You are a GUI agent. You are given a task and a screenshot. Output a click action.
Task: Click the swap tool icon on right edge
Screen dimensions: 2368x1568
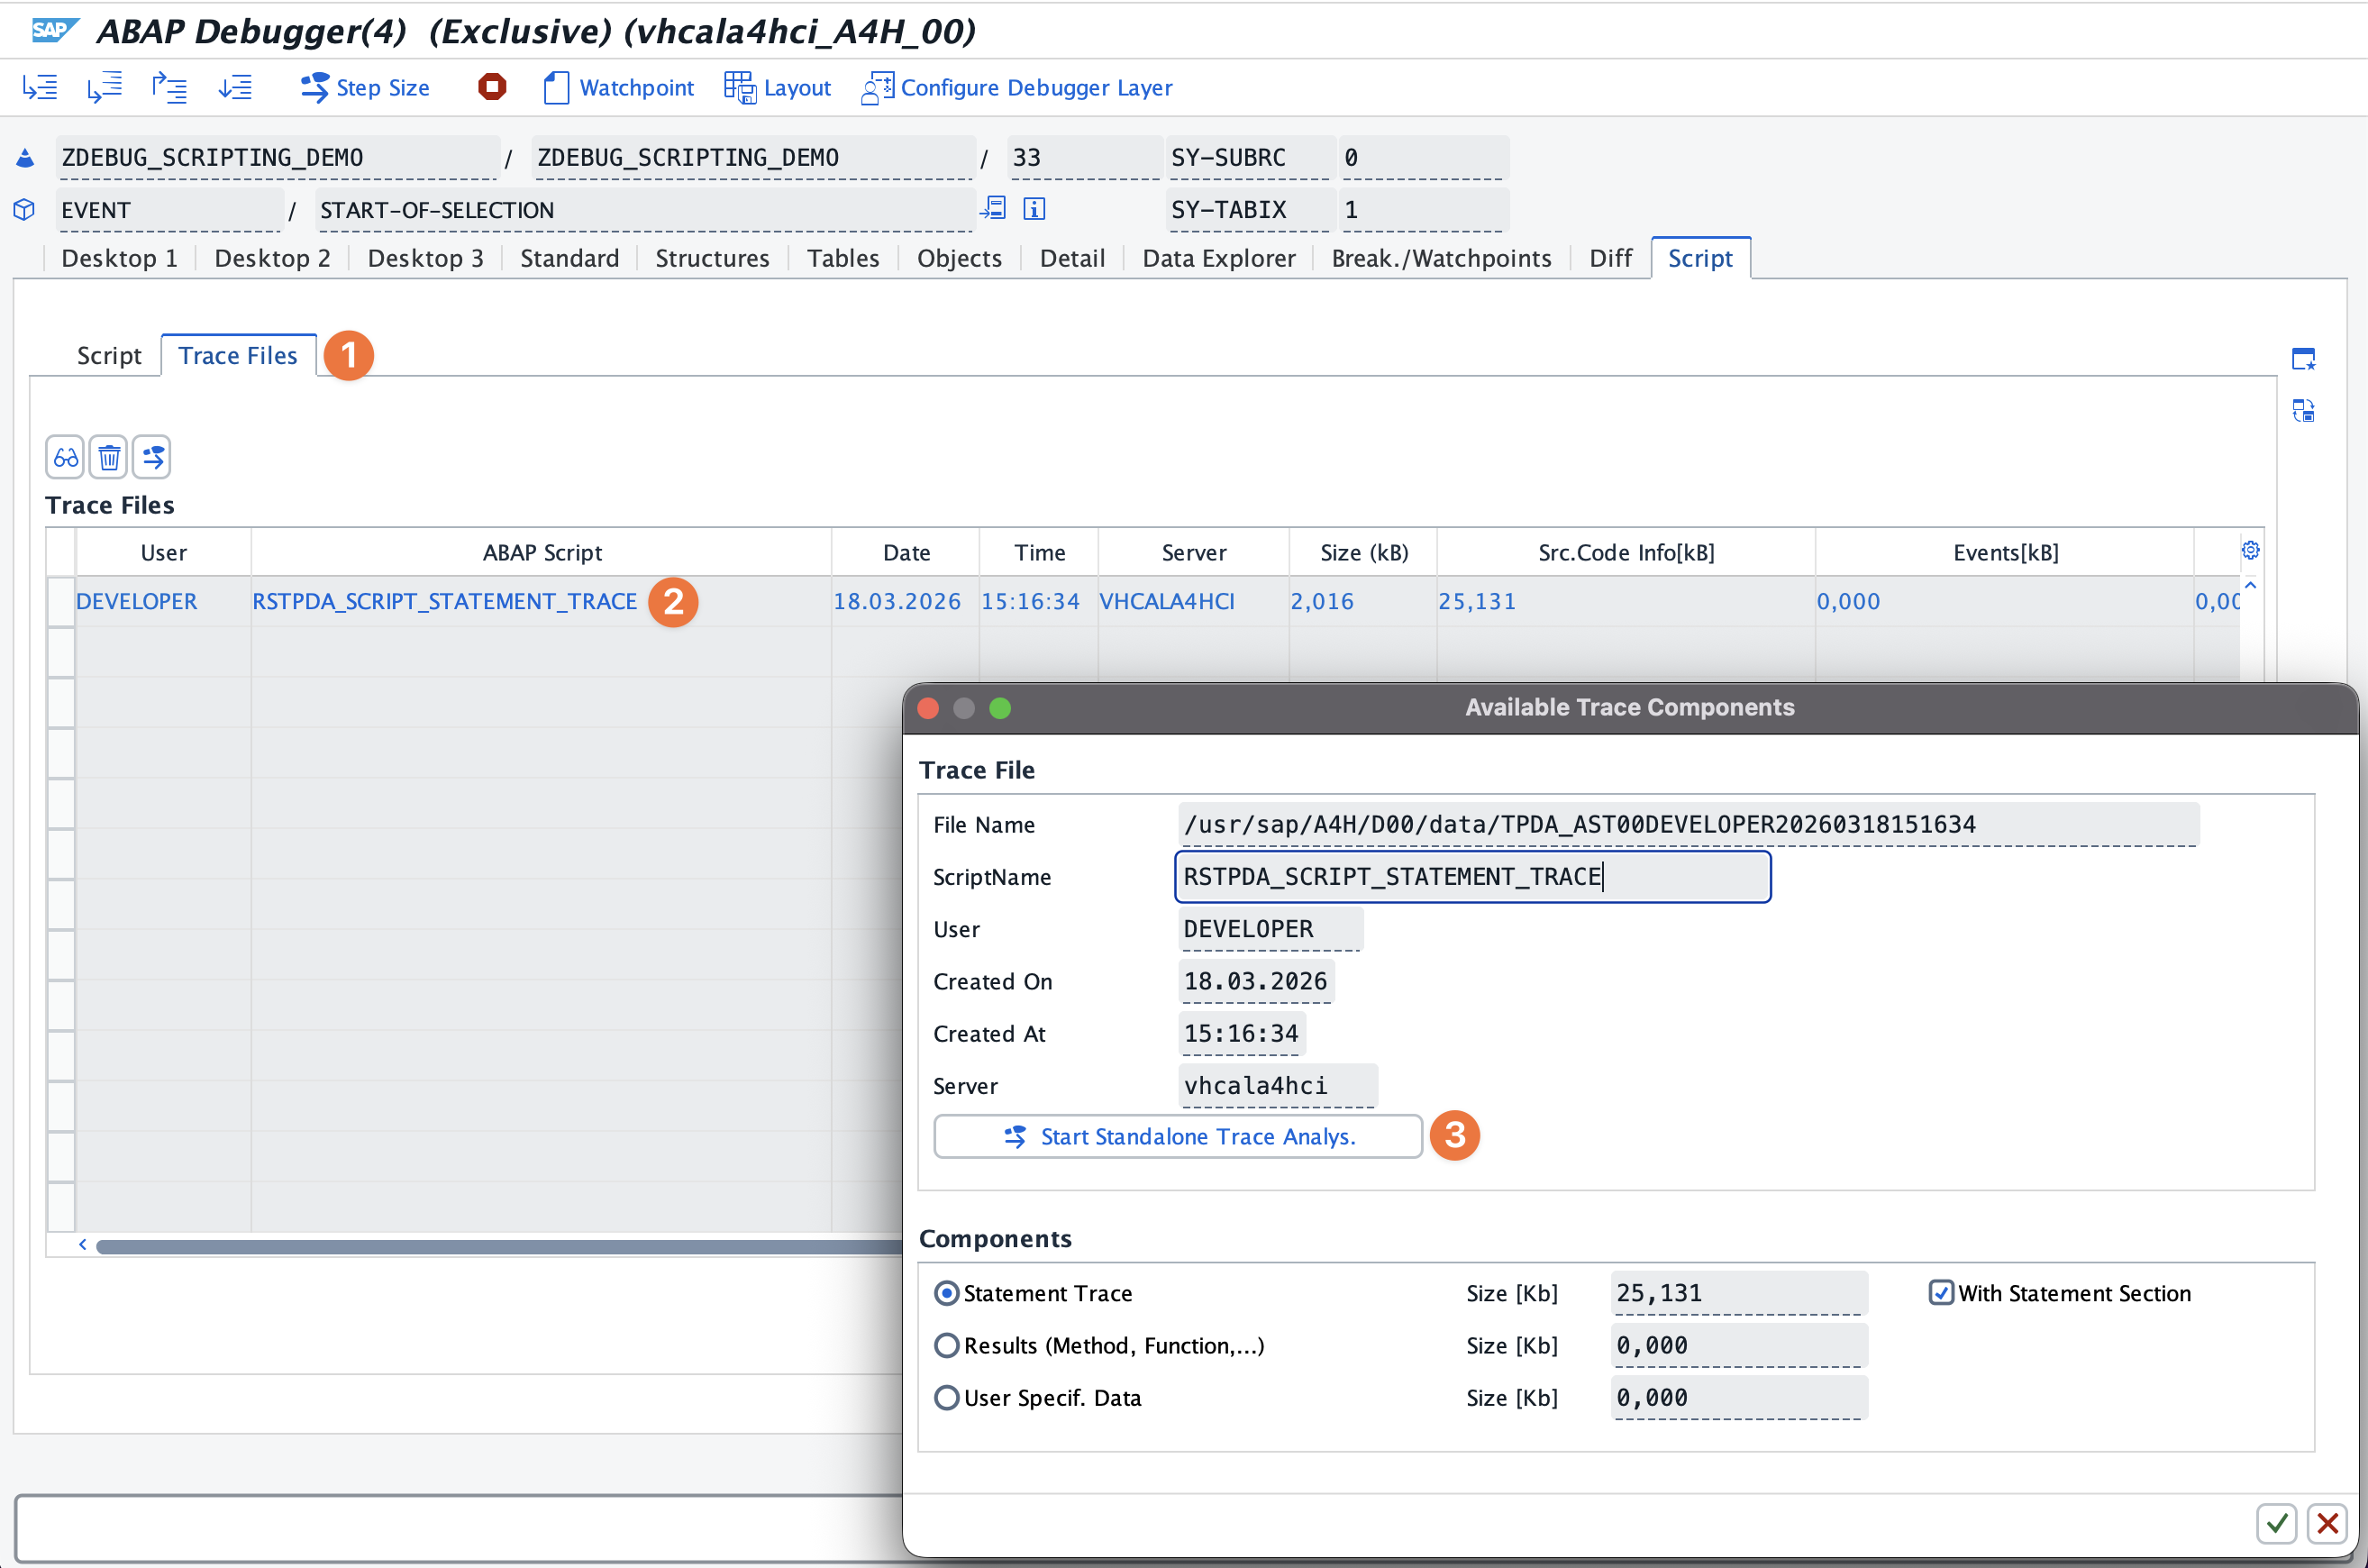(2303, 410)
